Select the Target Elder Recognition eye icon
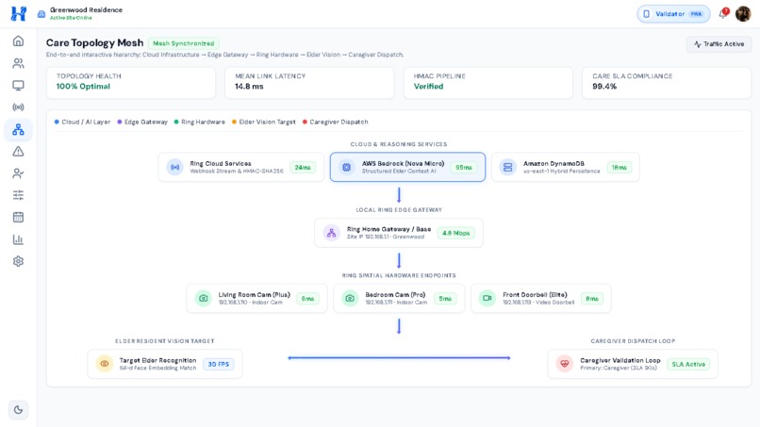This screenshot has width=760, height=427. [x=105, y=364]
